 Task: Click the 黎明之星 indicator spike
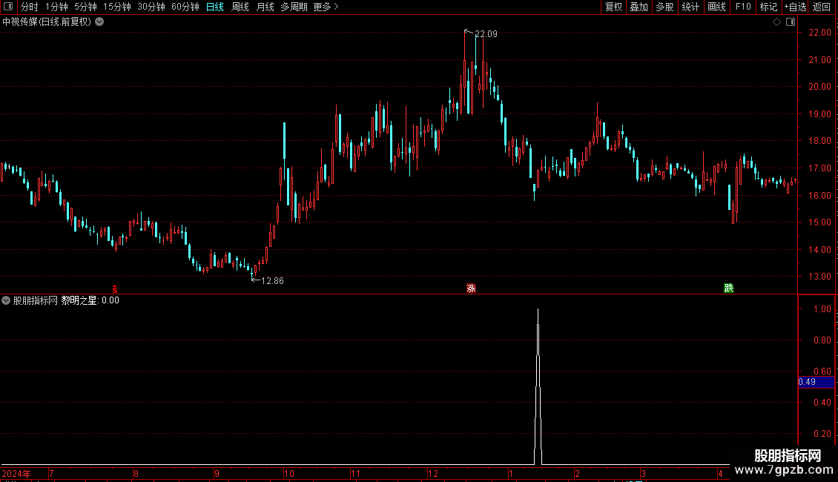tap(538, 385)
